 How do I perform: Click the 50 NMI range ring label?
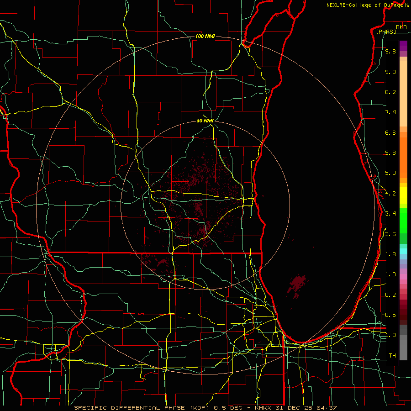205,121
